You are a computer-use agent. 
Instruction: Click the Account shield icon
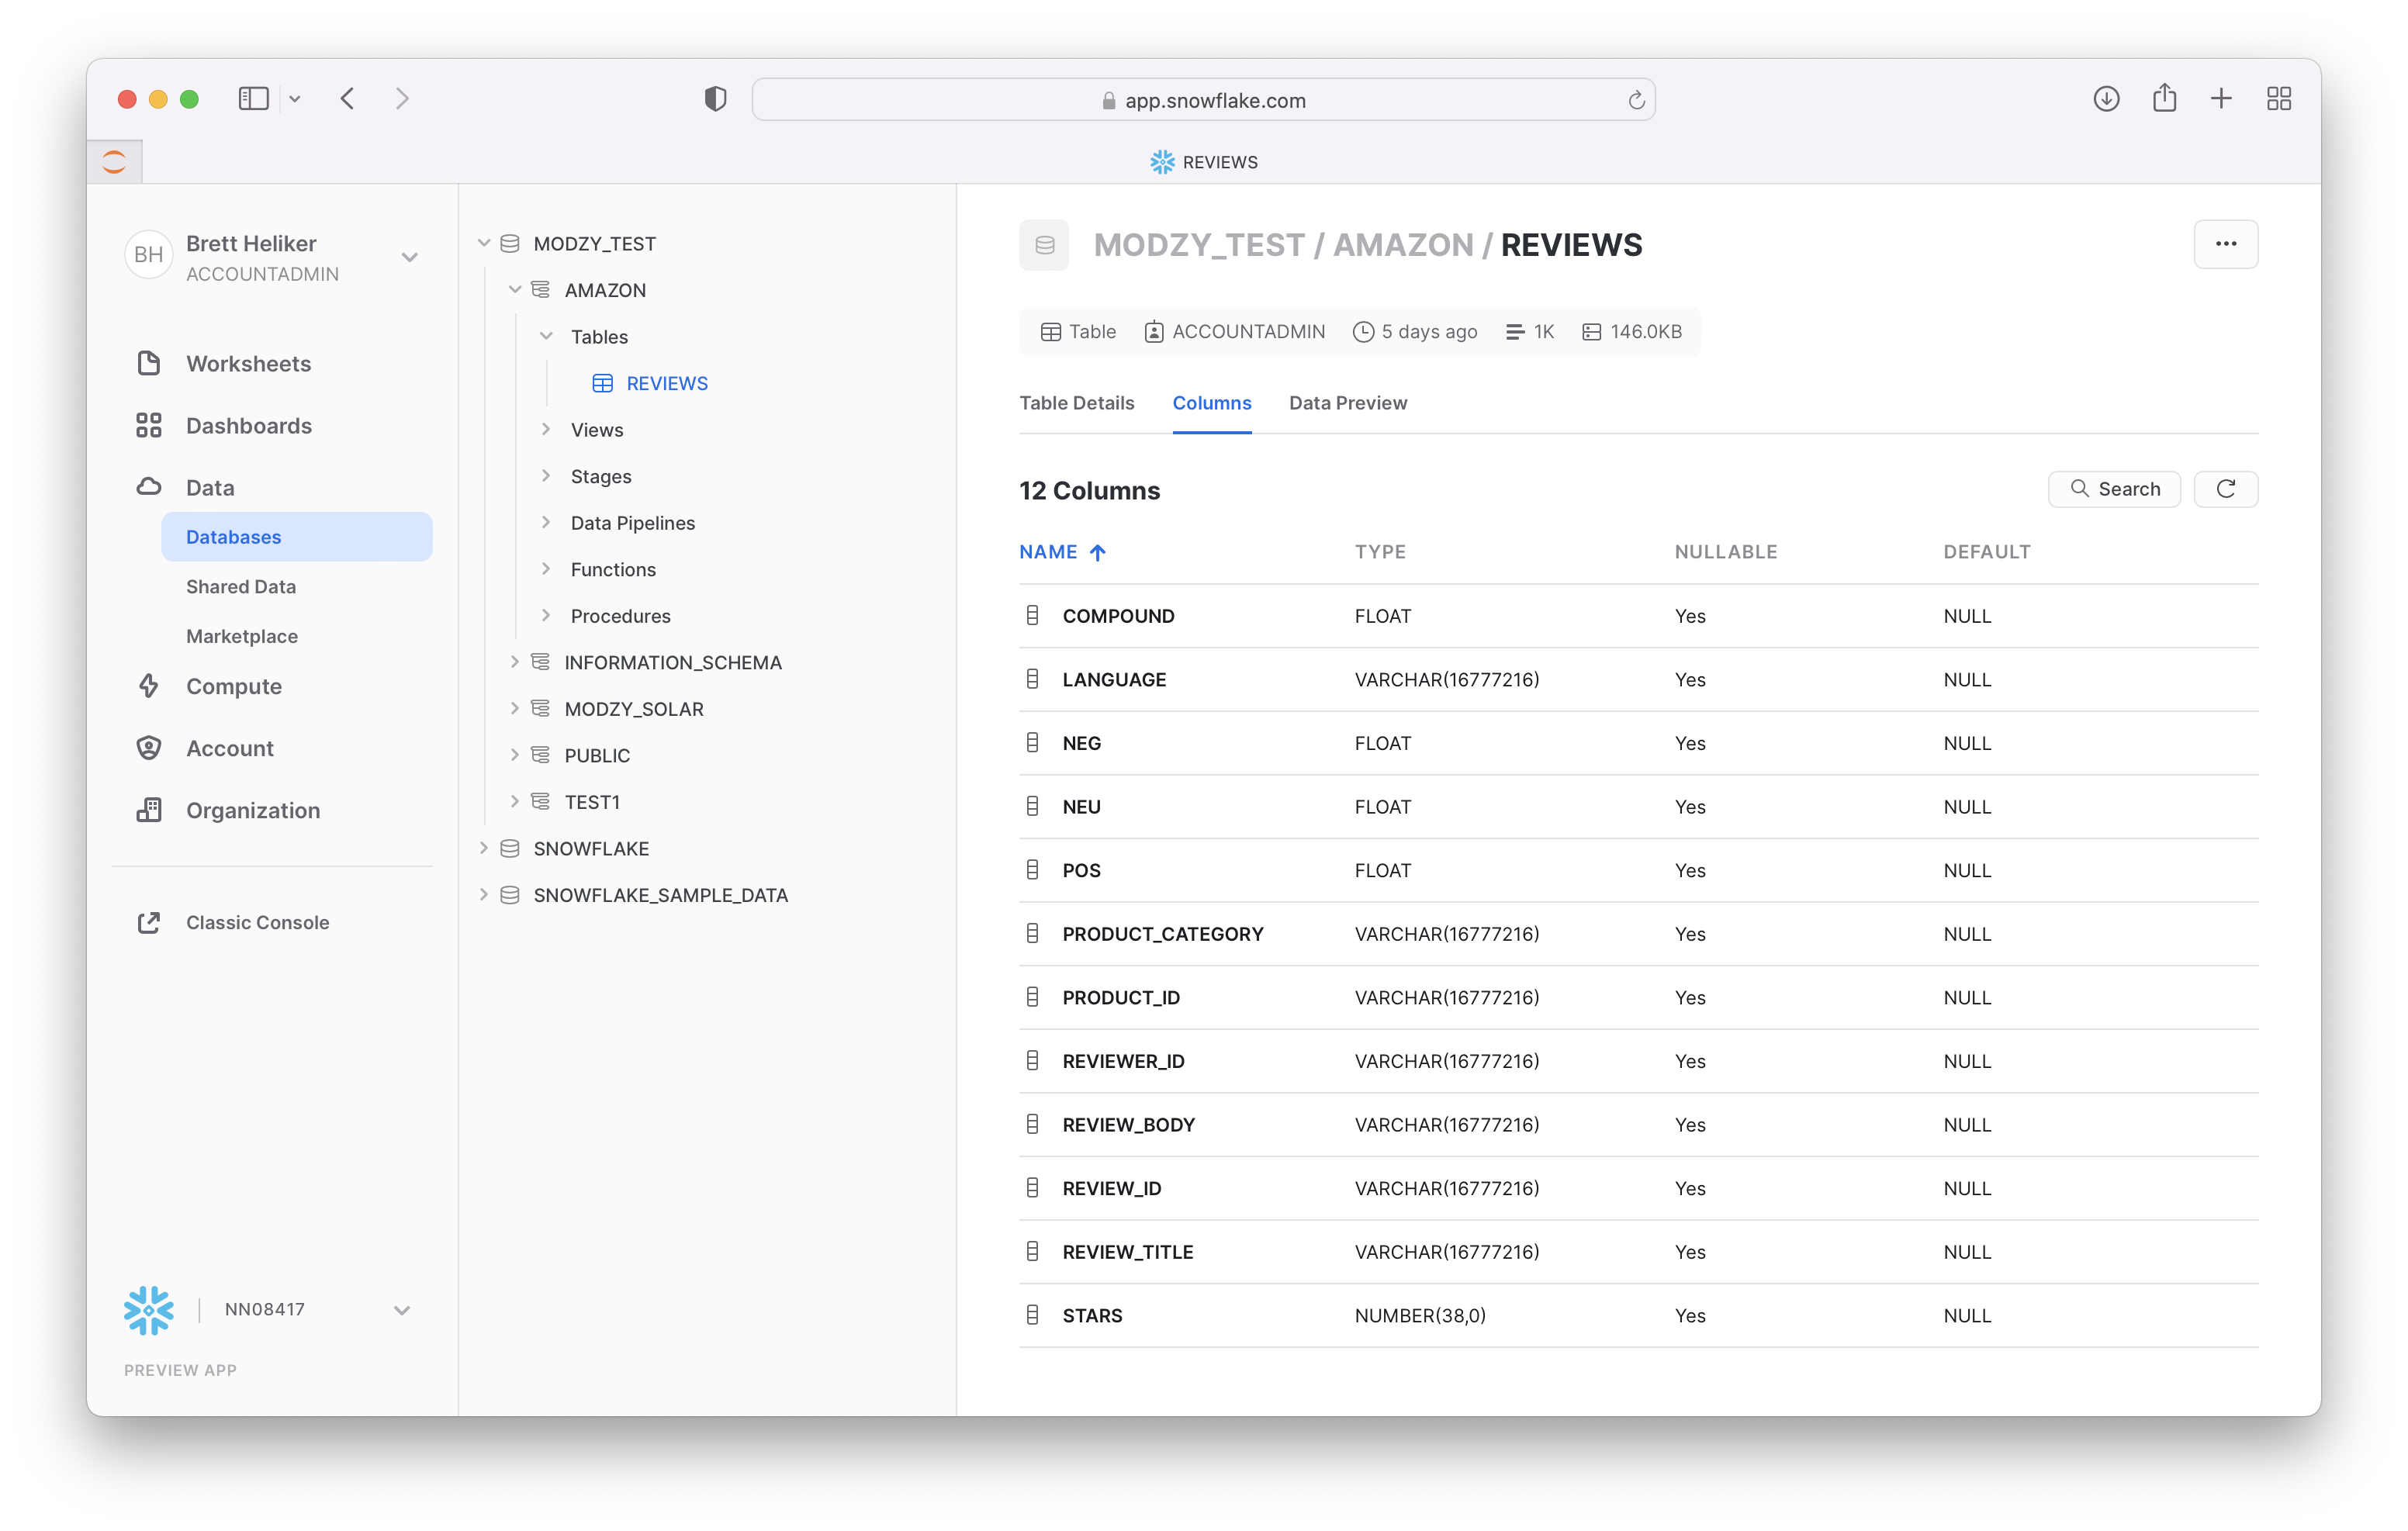coord(149,749)
